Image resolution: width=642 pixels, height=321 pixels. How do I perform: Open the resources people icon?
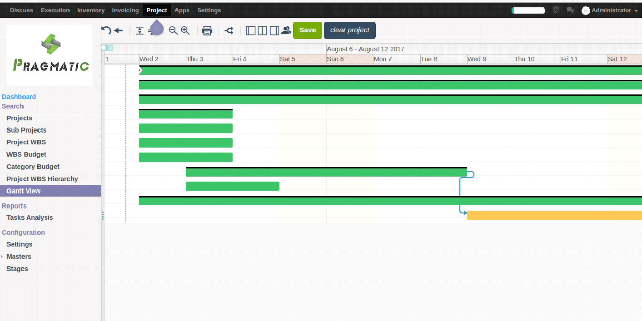pyautogui.click(x=286, y=30)
